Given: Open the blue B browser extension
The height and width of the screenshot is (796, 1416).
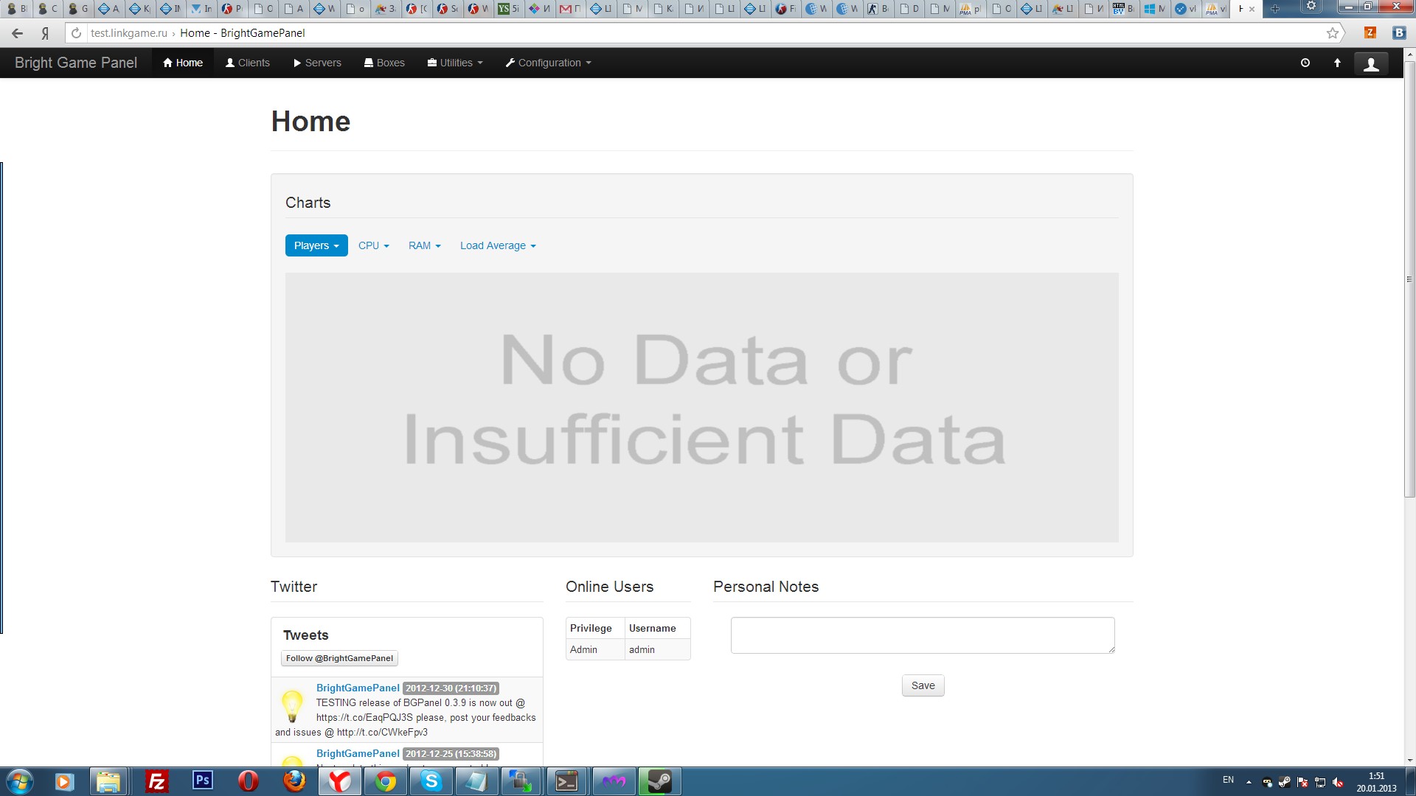Looking at the screenshot, I should pos(1398,32).
